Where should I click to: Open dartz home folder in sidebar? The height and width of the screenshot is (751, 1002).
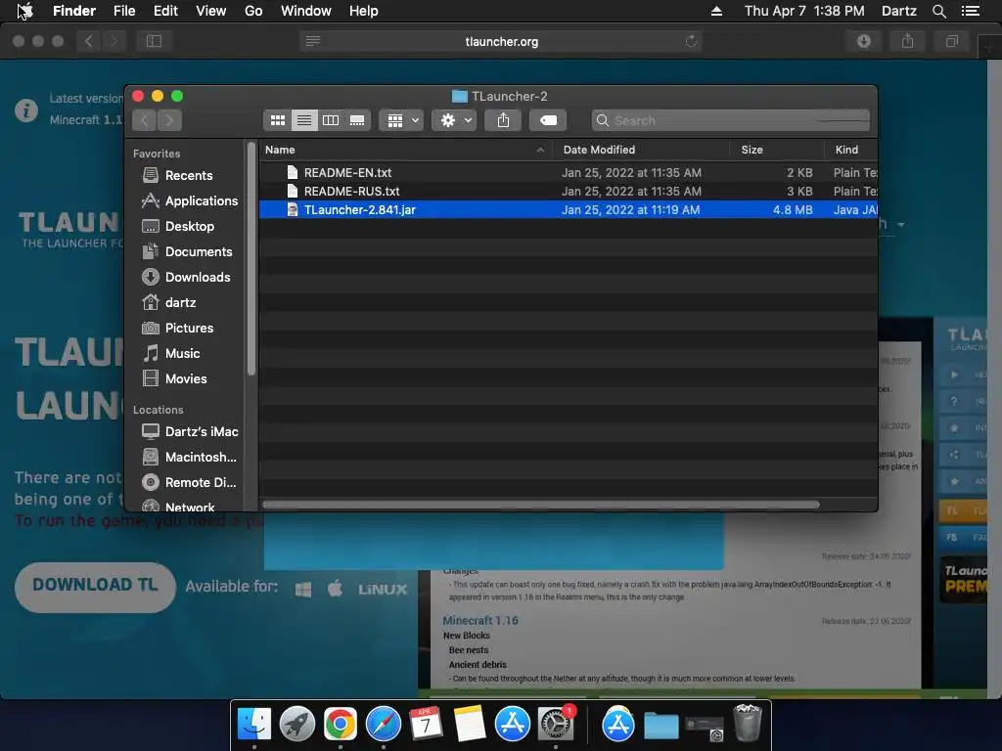169,303
